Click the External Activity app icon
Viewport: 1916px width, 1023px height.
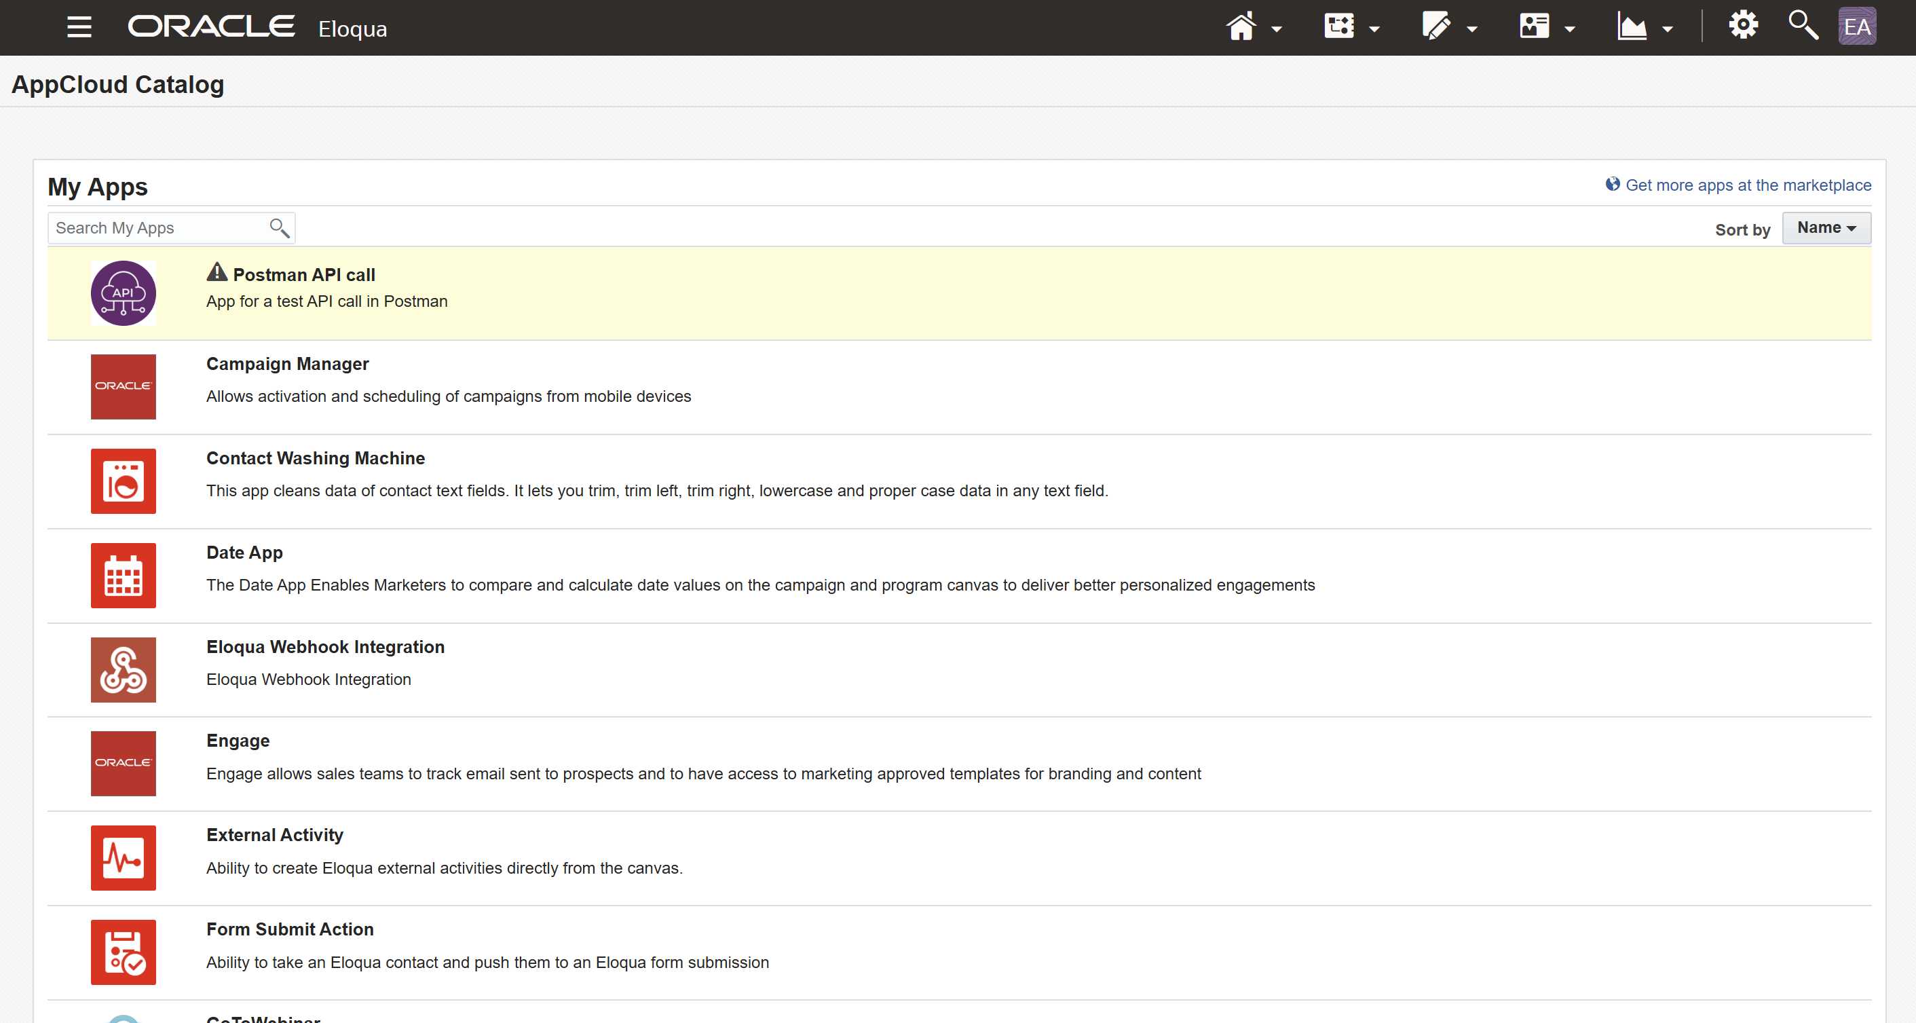[124, 858]
